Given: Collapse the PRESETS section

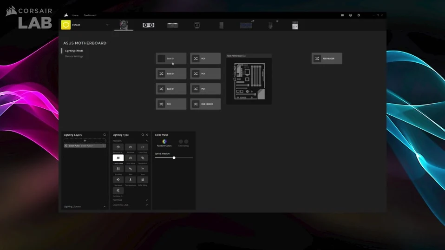Looking at the screenshot, I should [x=147, y=141].
